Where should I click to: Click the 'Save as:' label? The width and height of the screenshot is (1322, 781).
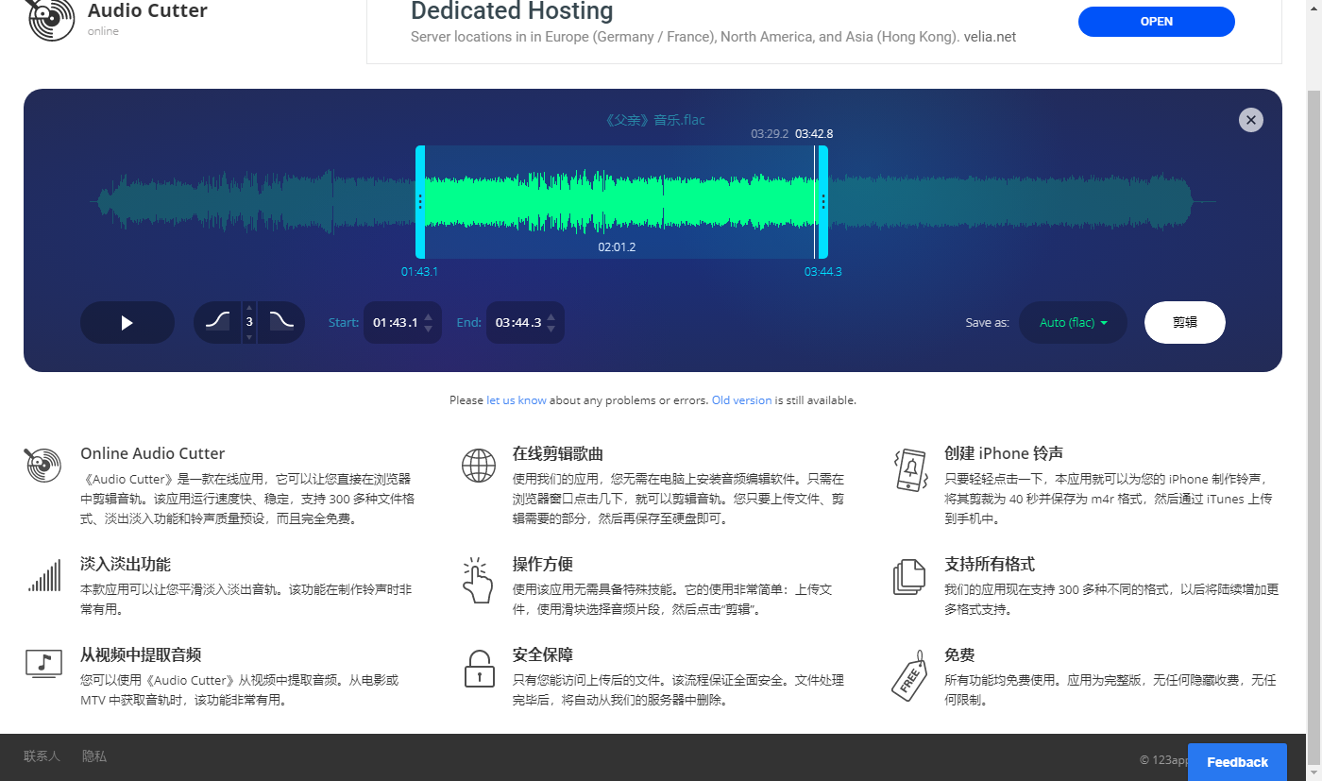pos(987,323)
